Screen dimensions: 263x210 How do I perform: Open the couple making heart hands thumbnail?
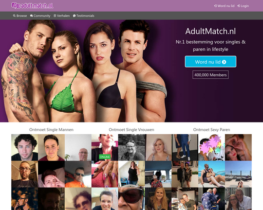click(238, 147)
